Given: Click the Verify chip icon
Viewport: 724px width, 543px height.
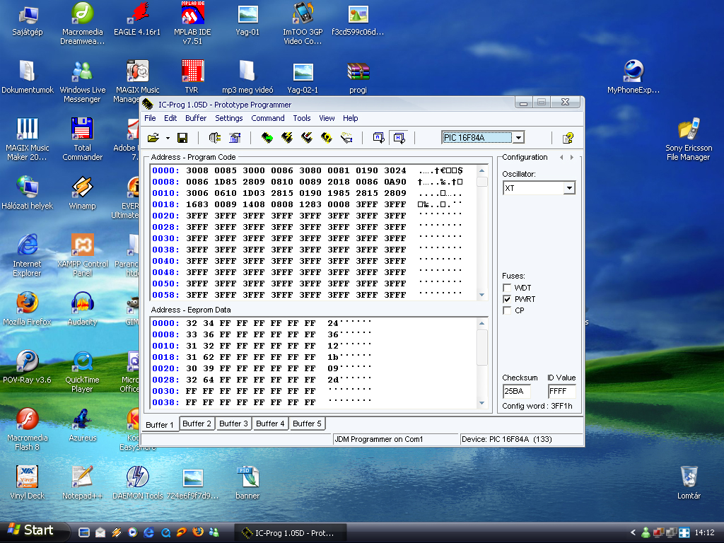Looking at the screenshot, I should (327, 138).
